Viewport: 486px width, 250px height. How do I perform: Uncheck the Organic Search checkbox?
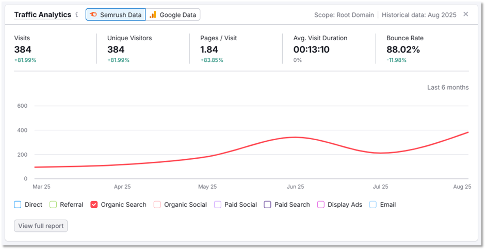94,205
